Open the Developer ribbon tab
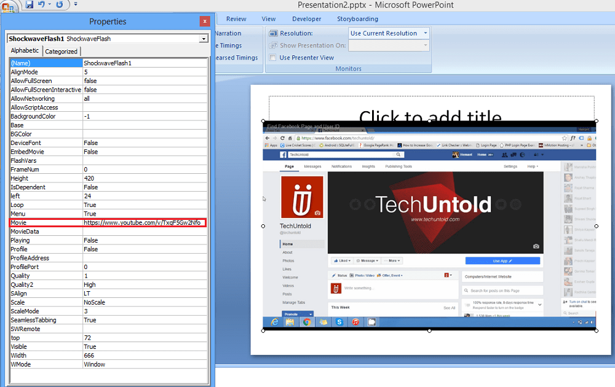The image size is (615, 387). pos(306,19)
